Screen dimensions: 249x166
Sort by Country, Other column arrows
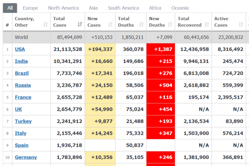[46, 24]
